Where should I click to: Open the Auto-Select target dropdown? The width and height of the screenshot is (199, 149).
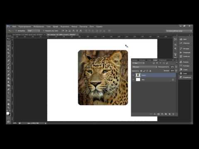34,31
